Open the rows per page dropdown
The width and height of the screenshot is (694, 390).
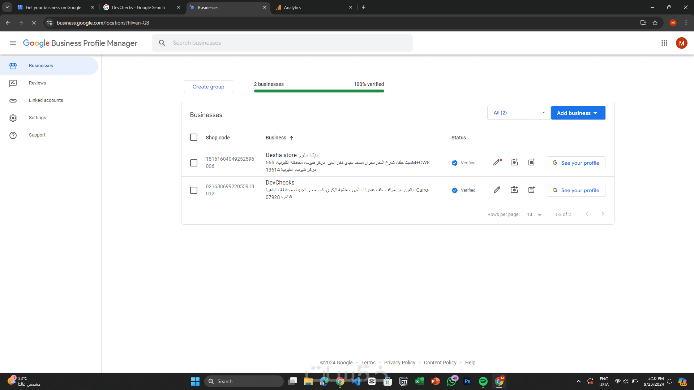(534, 214)
